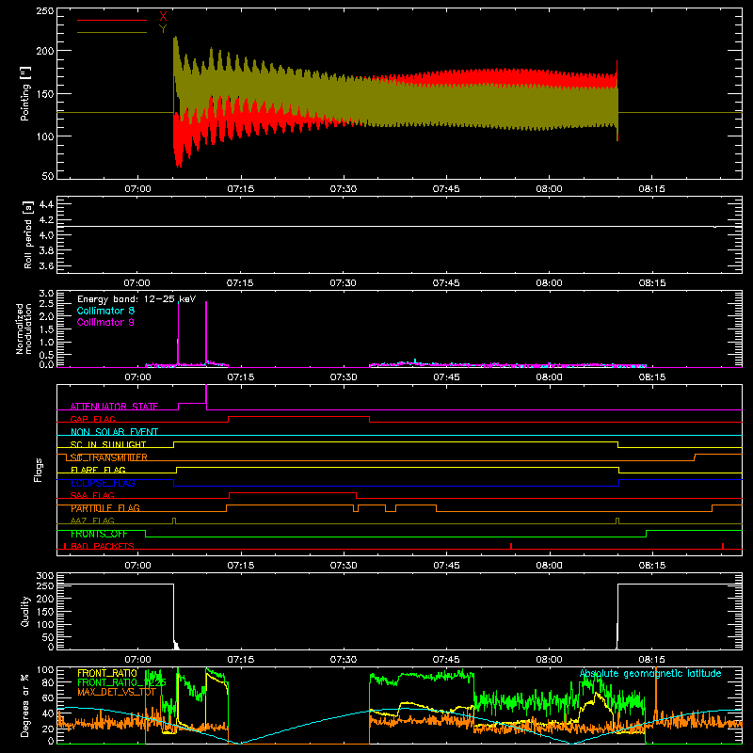Click the SAA_FLAG label
Viewport: 753px width, 753px height.
click(92, 495)
